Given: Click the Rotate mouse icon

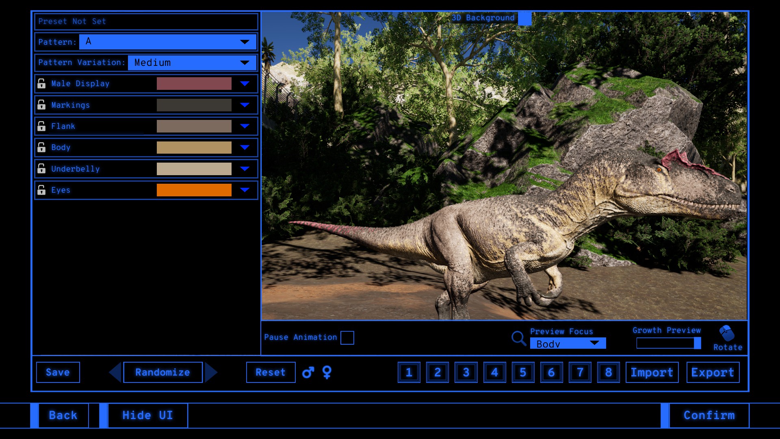Looking at the screenshot, I should point(727,333).
